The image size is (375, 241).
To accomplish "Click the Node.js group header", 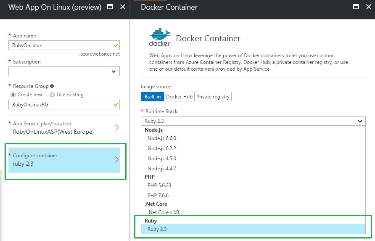I will click(x=153, y=130).
